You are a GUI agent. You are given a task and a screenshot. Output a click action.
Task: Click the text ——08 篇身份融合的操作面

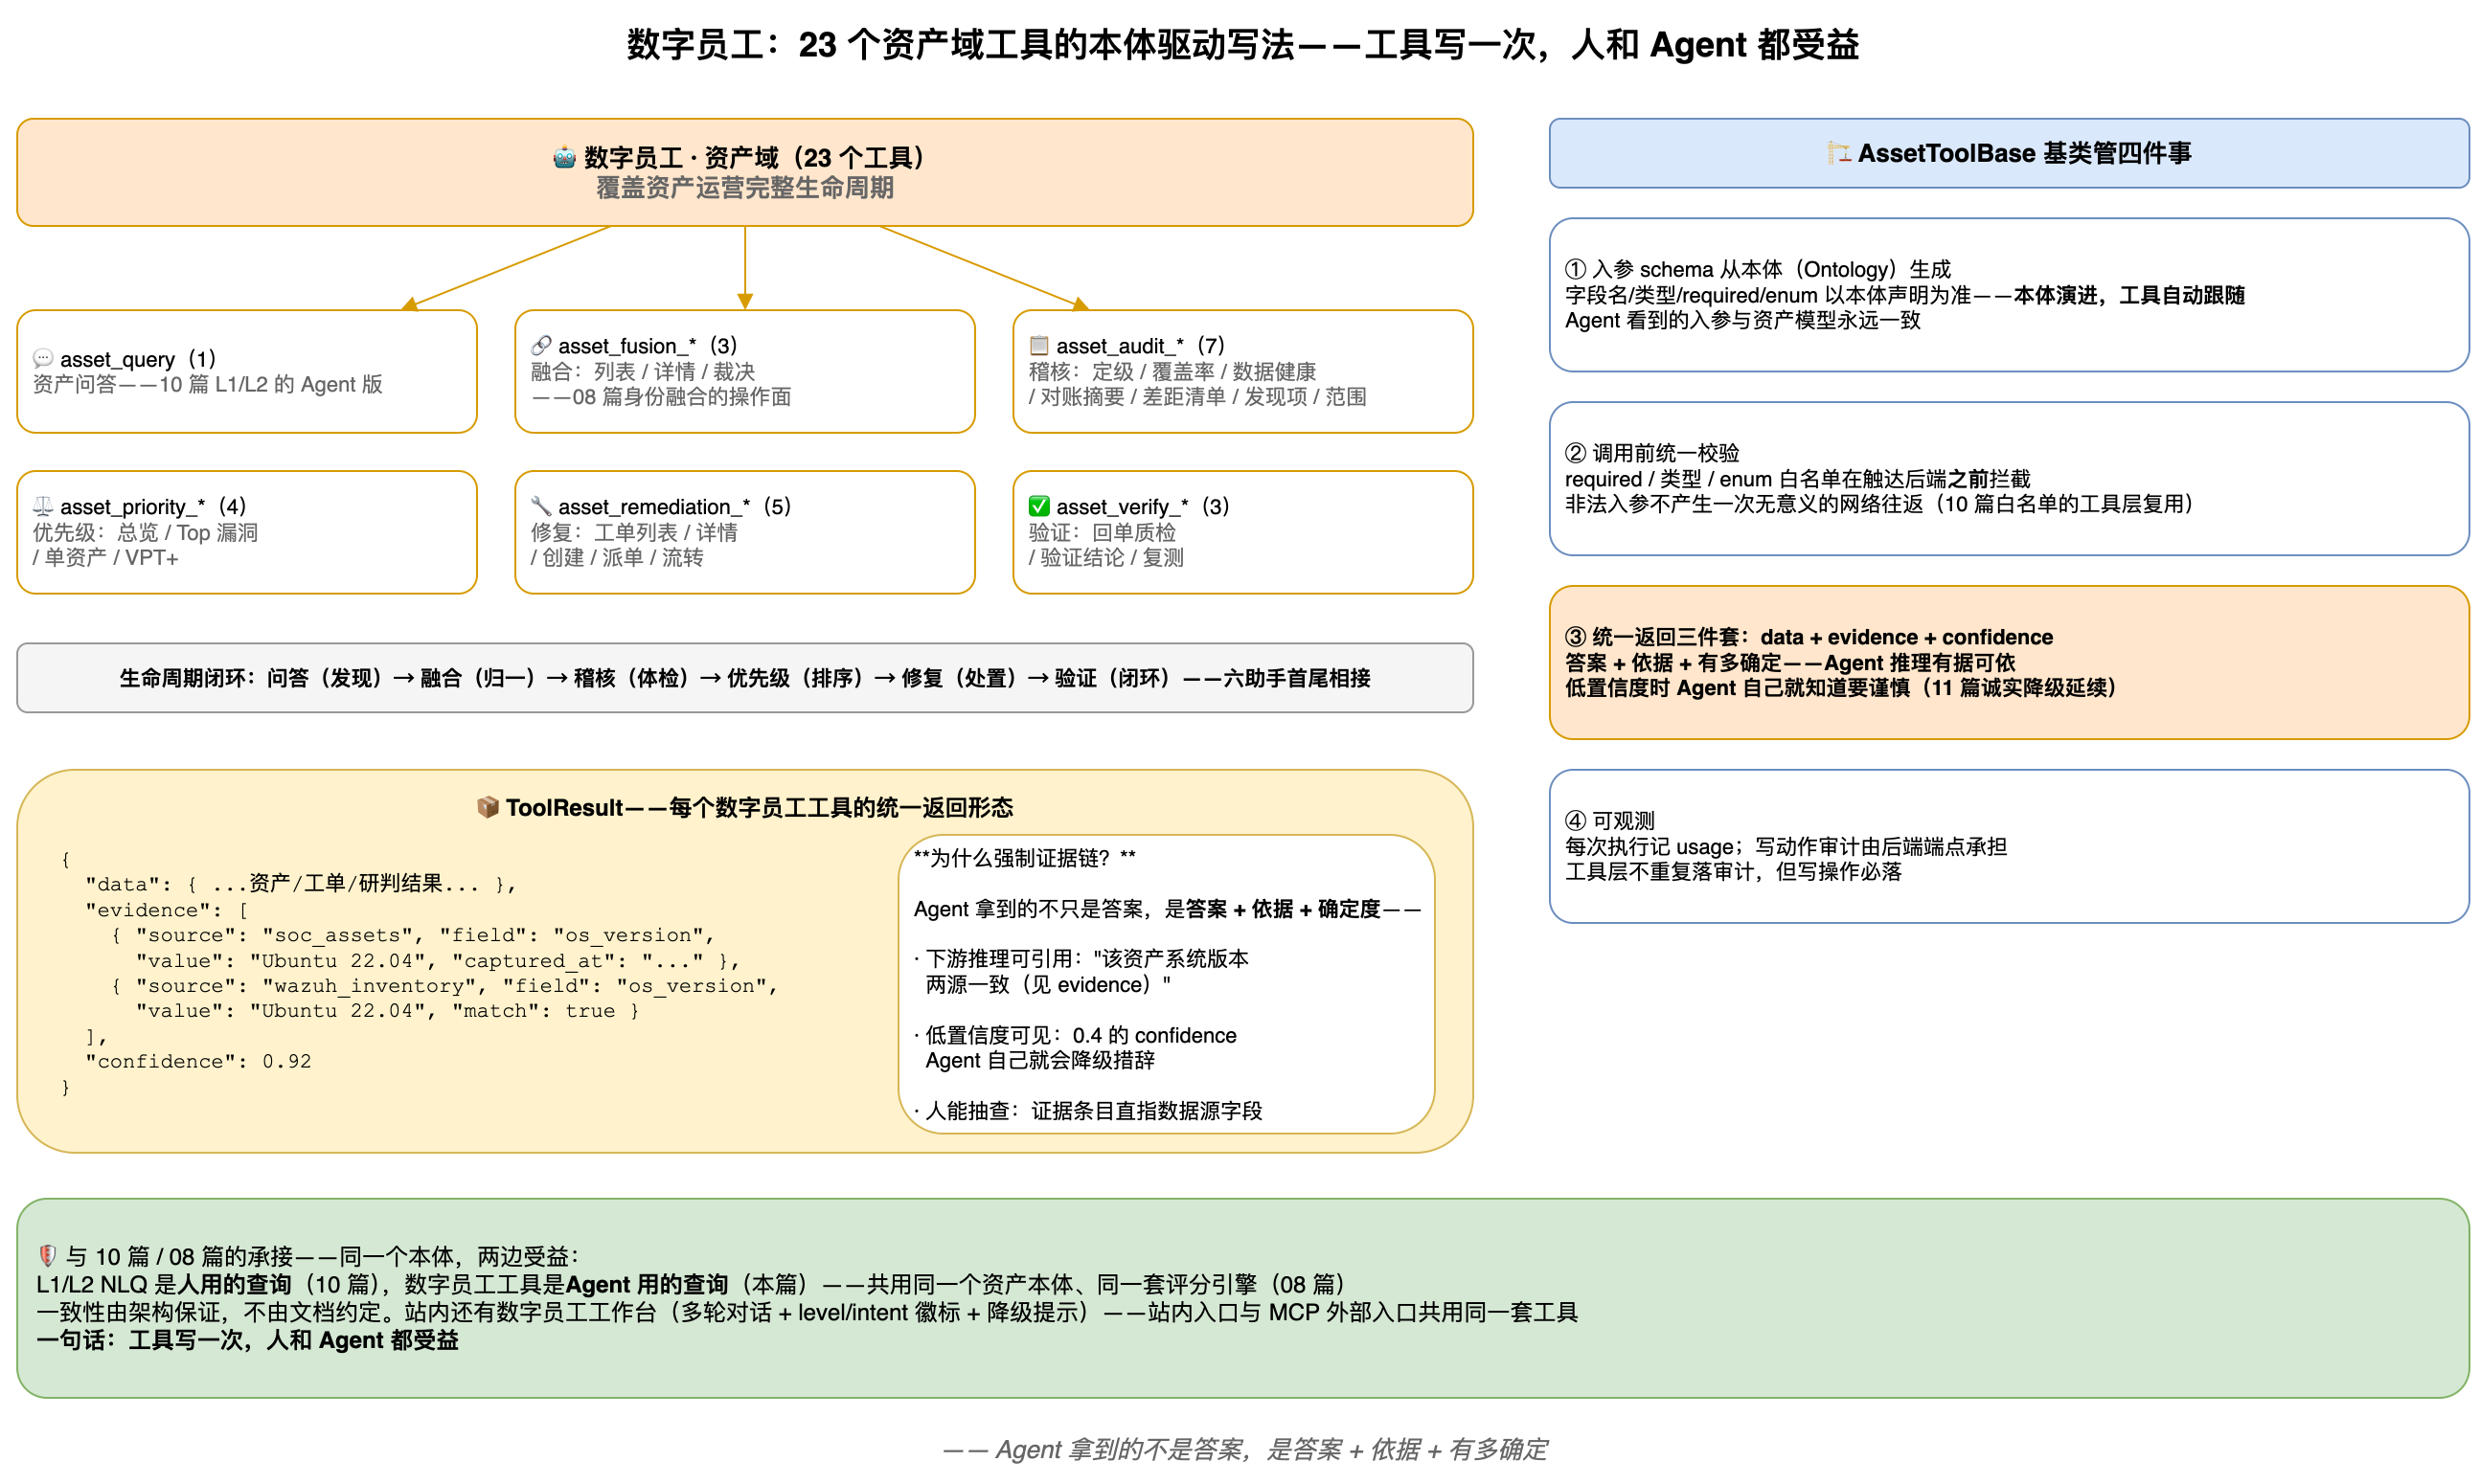(660, 397)
